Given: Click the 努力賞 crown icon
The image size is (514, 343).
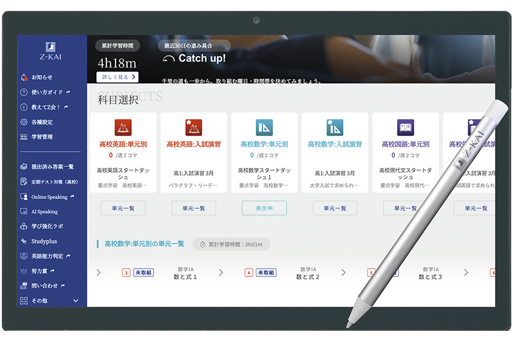Looking at the screenshot, I should point(24,271).
